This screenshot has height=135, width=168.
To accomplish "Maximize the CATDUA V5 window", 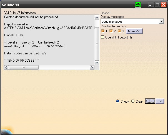I will (157, 5).
